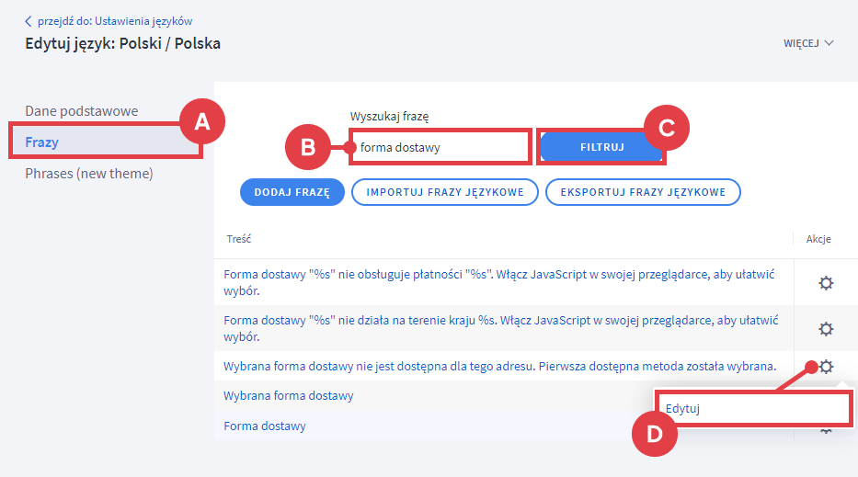858x477 pixels.
Task: Click gear icon for first phrase row
Action: click(826, 282)
